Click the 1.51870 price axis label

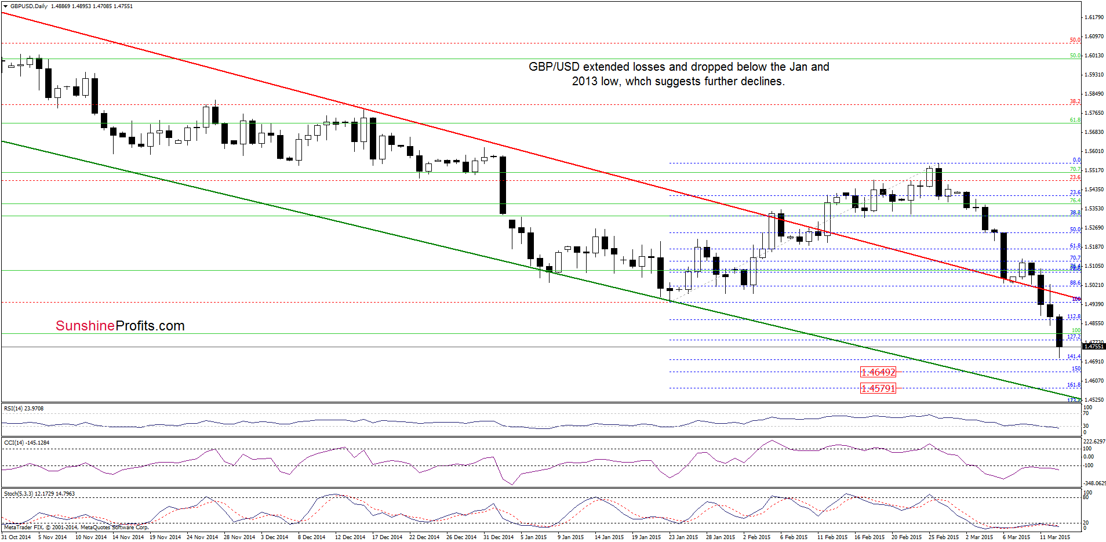coord(1094,247)
